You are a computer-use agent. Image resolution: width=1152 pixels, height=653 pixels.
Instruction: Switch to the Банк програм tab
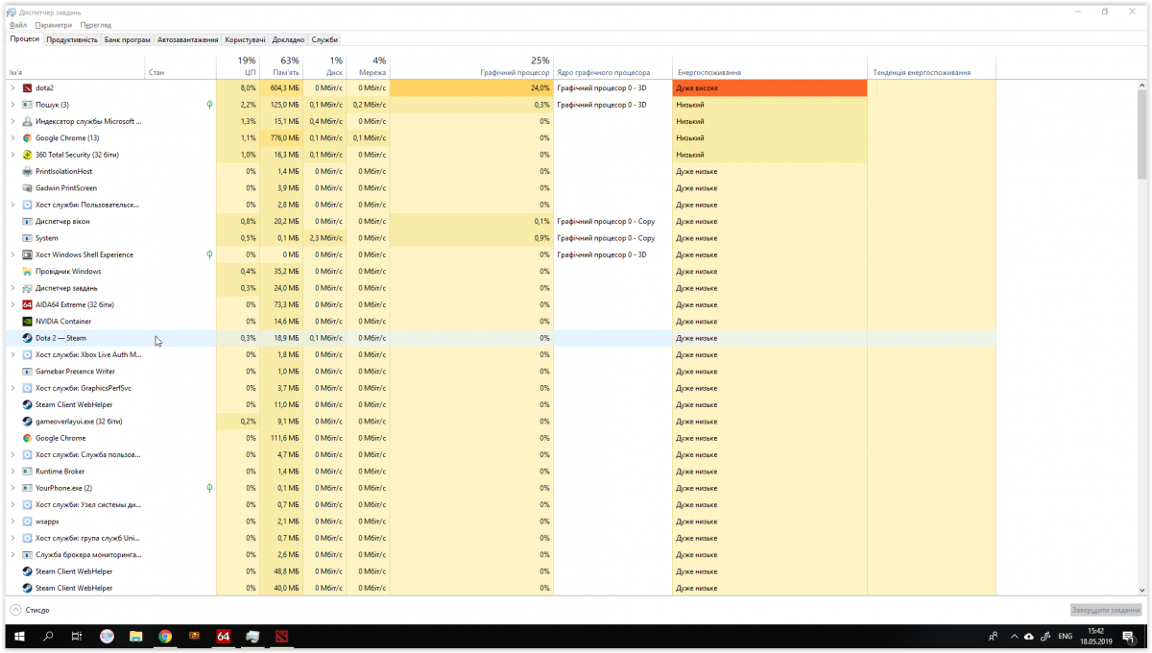128,39
